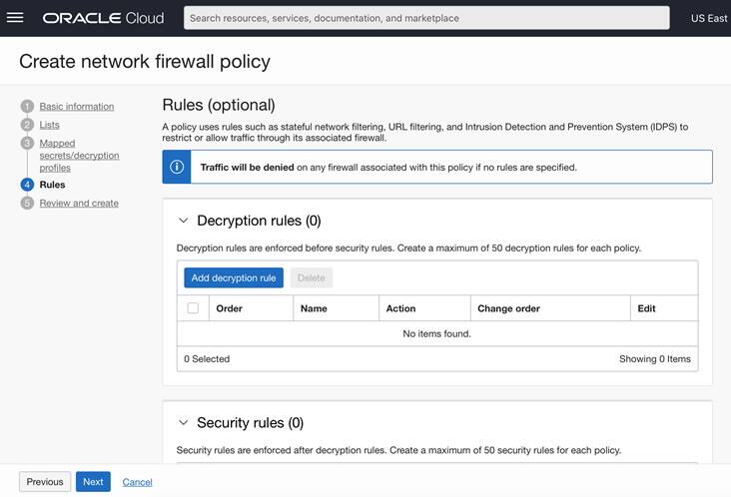The width and height of the screenshot is (731, 497).
Task: Click the step 1 circle icon
Action: (x=27, y=106)
